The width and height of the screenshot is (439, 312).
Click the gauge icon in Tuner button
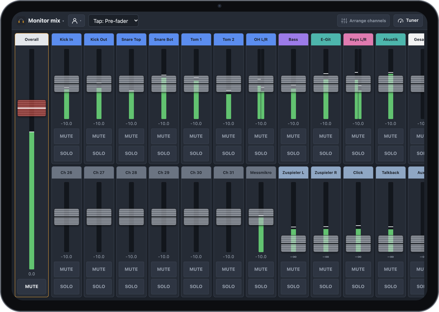(400, 21)
